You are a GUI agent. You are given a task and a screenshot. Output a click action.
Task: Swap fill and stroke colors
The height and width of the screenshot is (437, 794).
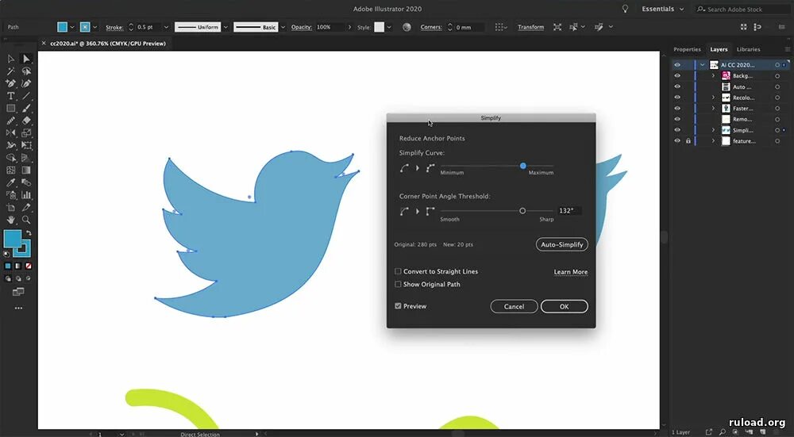pos(29,233)
